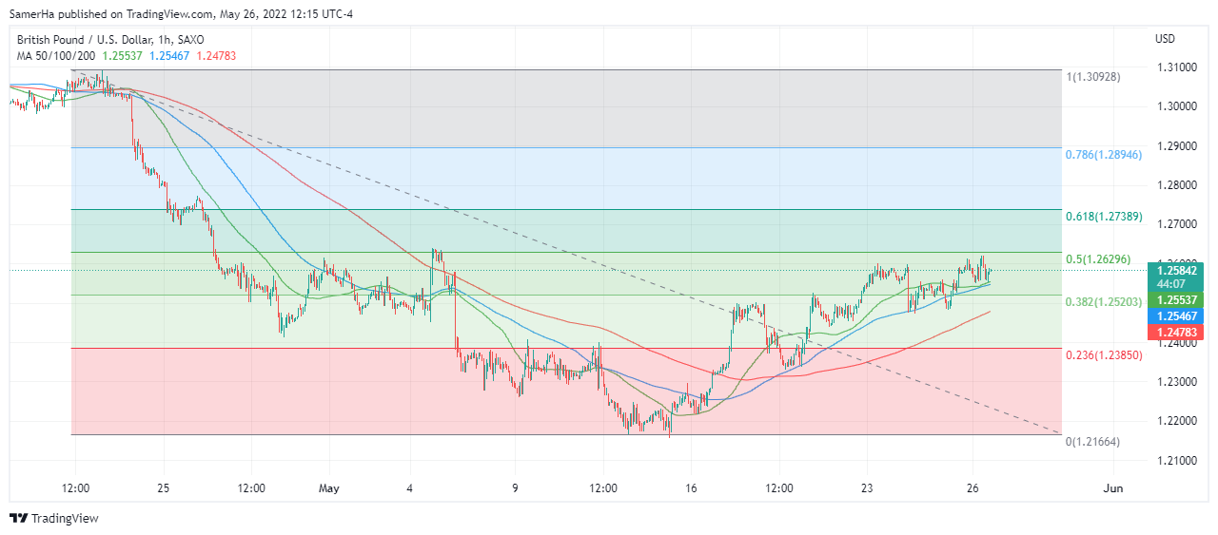This screenshot has height=535, width=1218.
Task: Select the current price tag 1.25842
Action: pos(1177,270)
